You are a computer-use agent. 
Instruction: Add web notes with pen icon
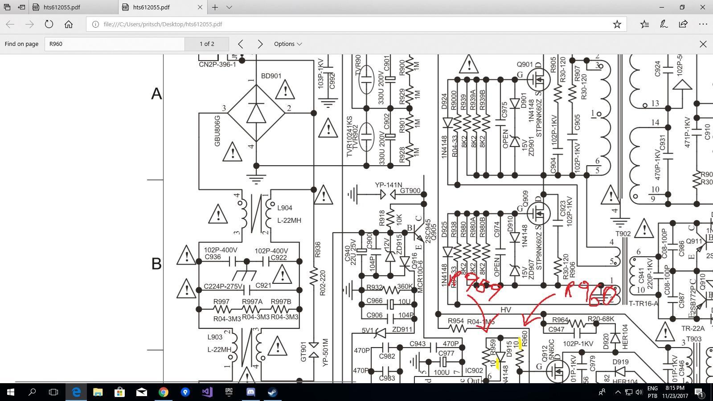point(664,25)
